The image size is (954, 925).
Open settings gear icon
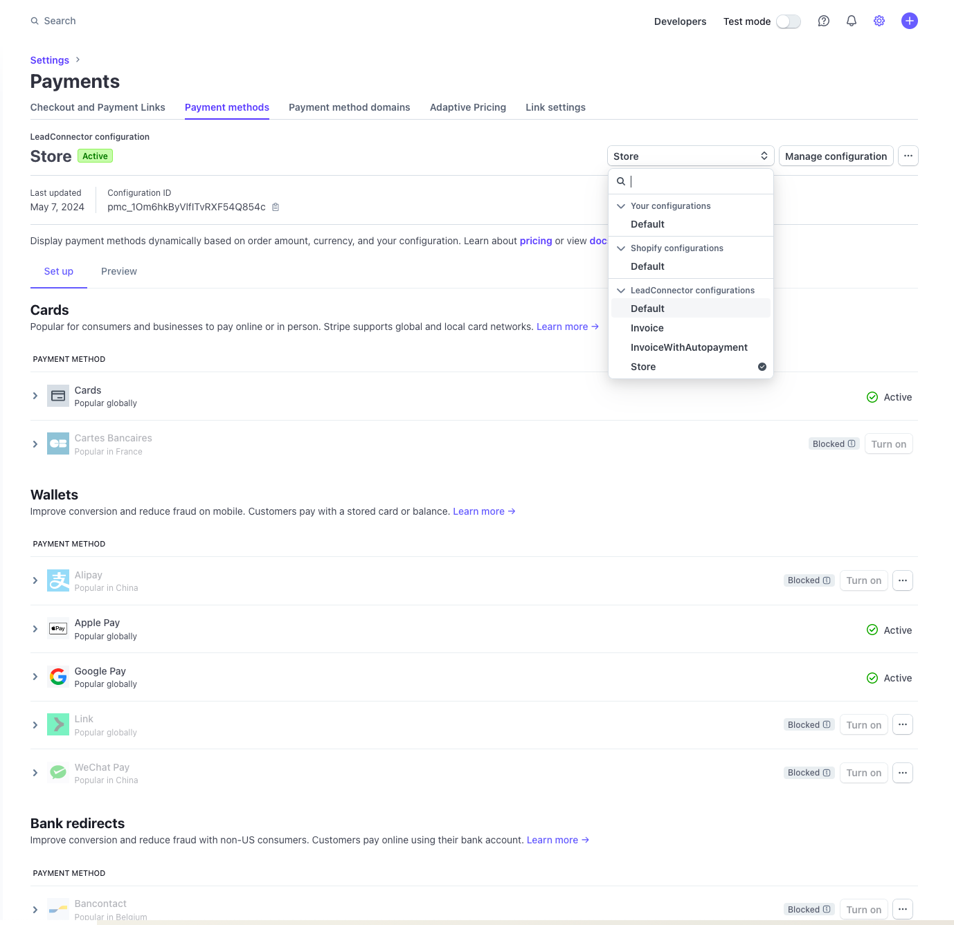coord(879,21)
